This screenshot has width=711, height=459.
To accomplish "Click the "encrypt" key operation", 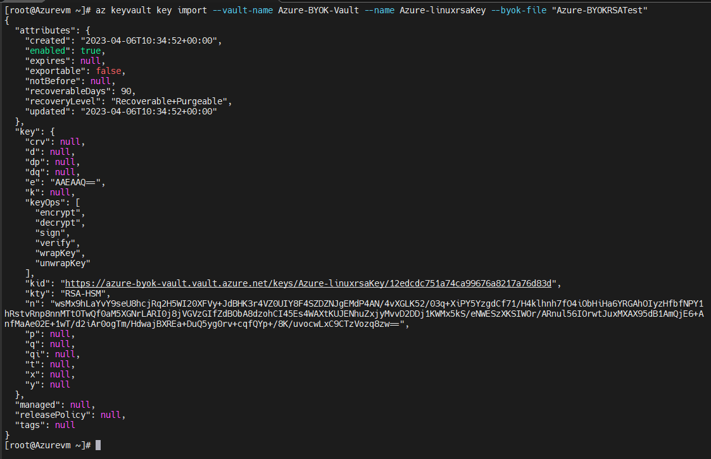I will (x=58, y=213).
